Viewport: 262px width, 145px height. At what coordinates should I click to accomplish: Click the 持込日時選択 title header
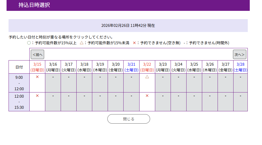point(34,5)
